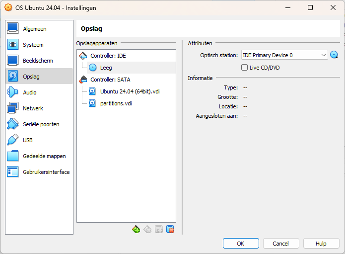Open the Netwerk settings category
Image resolution: width=345 pixels, height=254 pixels.
pos(39,108)
